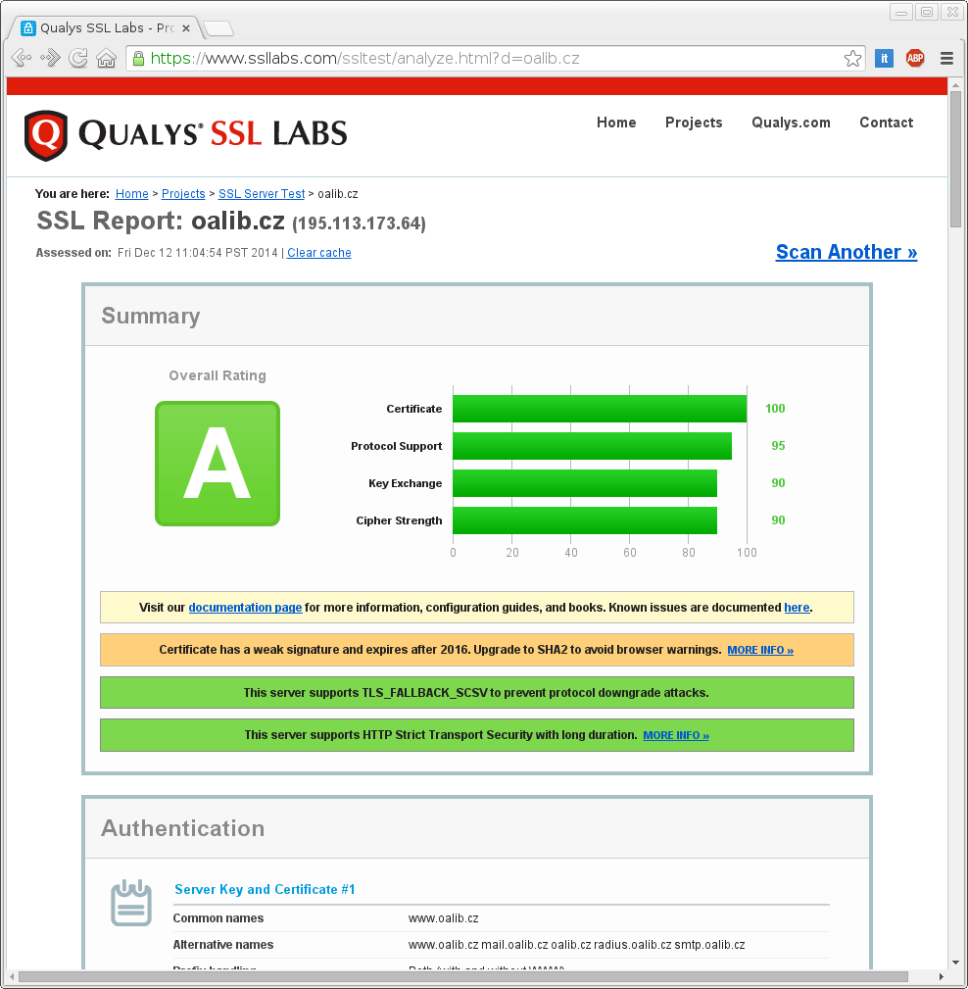Click the Scan Another link

[x=847, y=252]
